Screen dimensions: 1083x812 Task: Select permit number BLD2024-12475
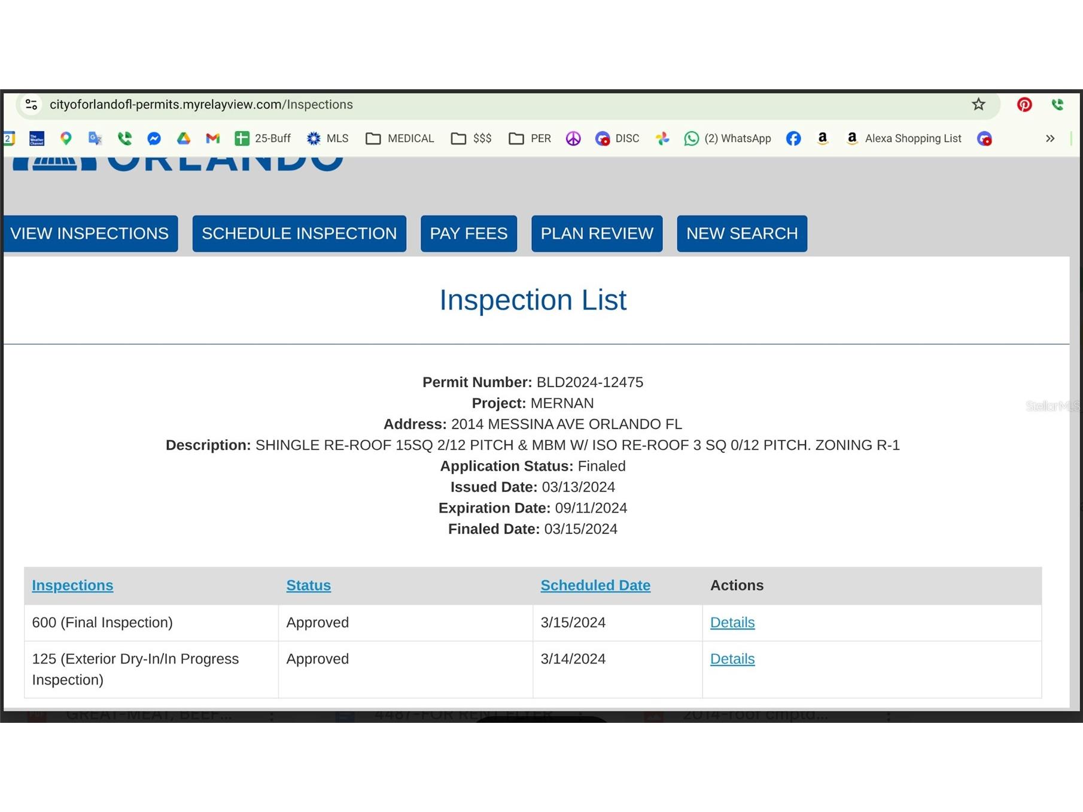[x=590, y=382]
